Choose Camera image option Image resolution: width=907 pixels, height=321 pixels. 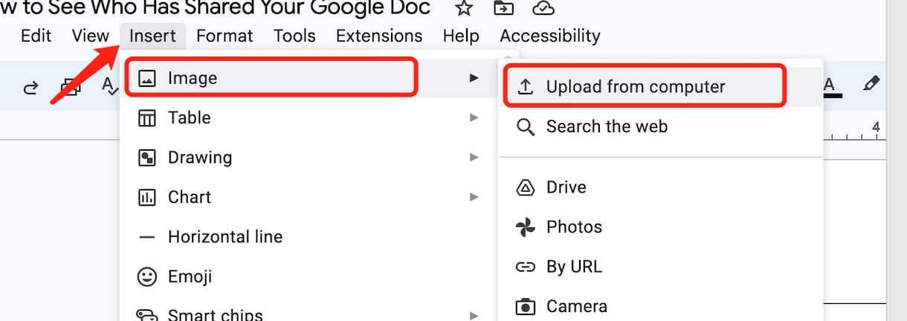coord(661,305)
